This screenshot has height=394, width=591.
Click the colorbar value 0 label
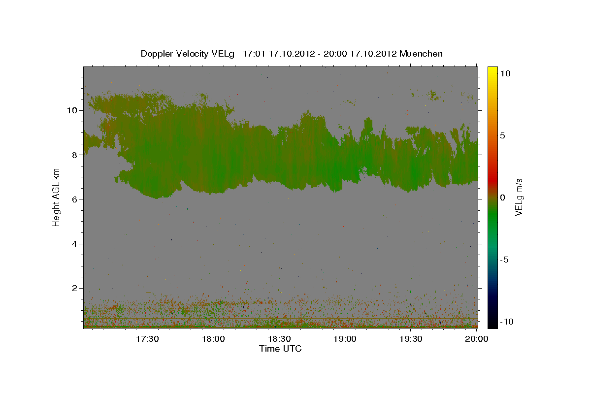click(x=502, y=197)
